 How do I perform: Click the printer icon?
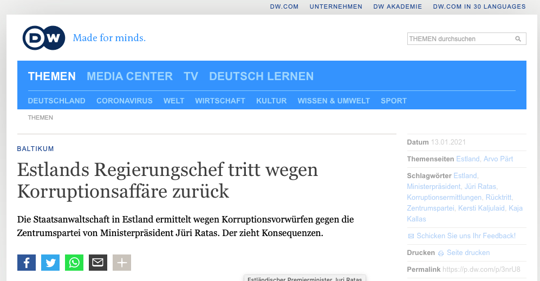point(441,253)
